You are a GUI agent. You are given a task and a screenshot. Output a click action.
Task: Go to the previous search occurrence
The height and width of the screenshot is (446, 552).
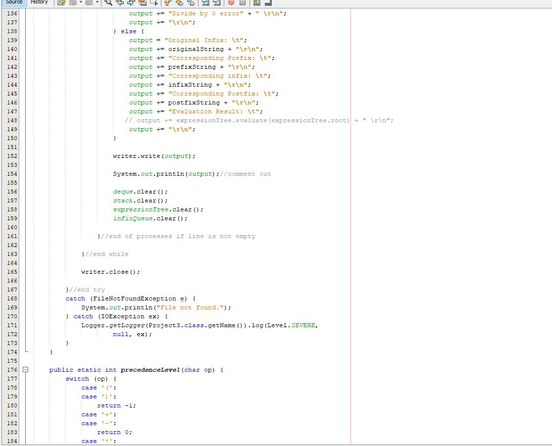[x=120, y=2]
